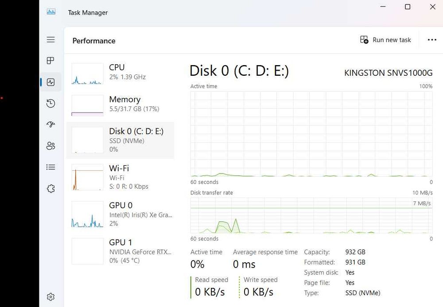This screenshot has height=307, width=443.
Task: Click the Disk transfer rate graph
Action: tap(311, 215)
